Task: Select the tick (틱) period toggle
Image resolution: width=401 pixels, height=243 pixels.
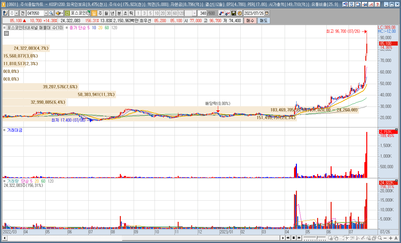Action: pos(131,13)
